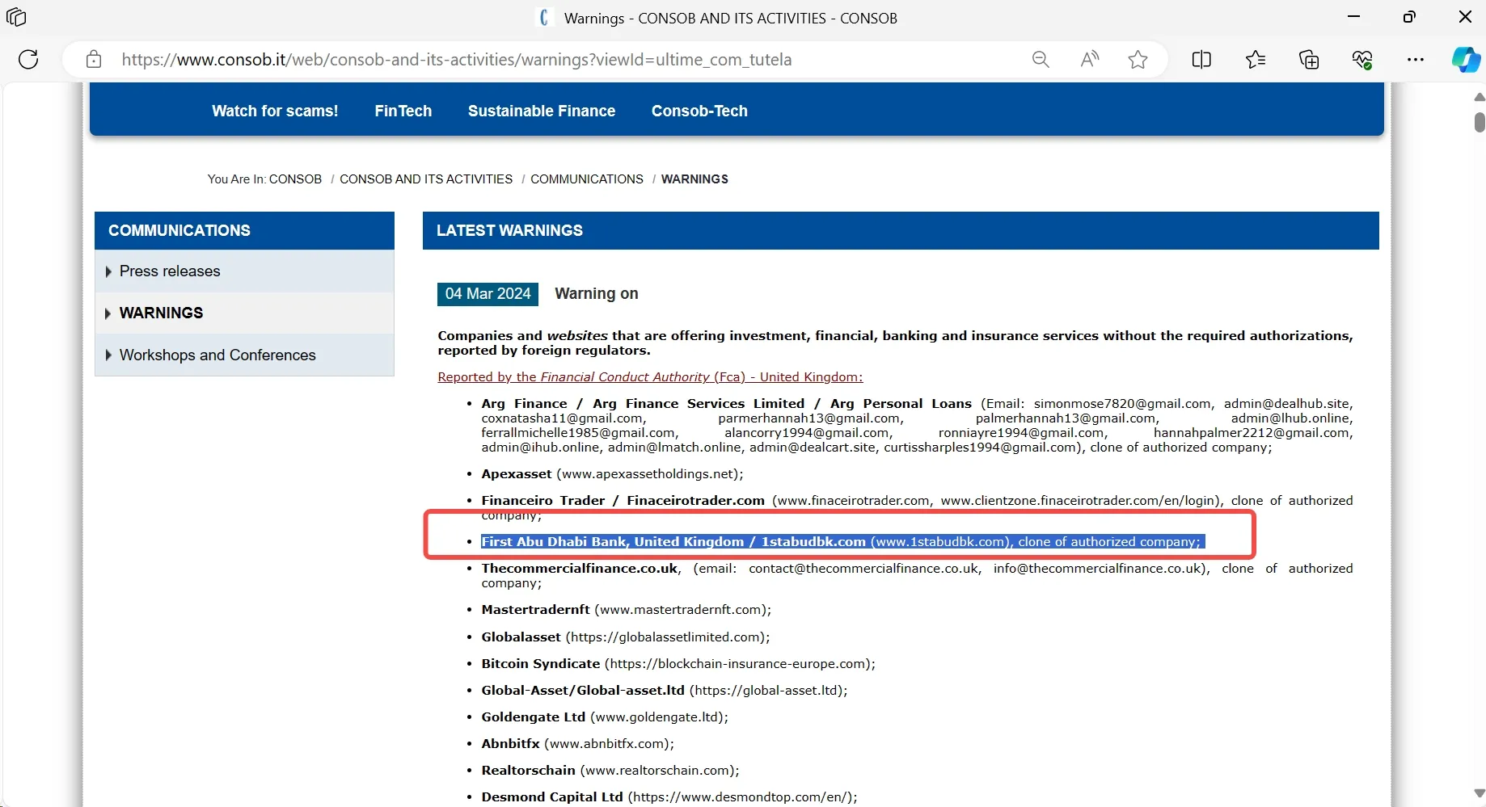The image size is (1486, 807).
Task: Add page to favorites star icon
Action: [1138, 59]
